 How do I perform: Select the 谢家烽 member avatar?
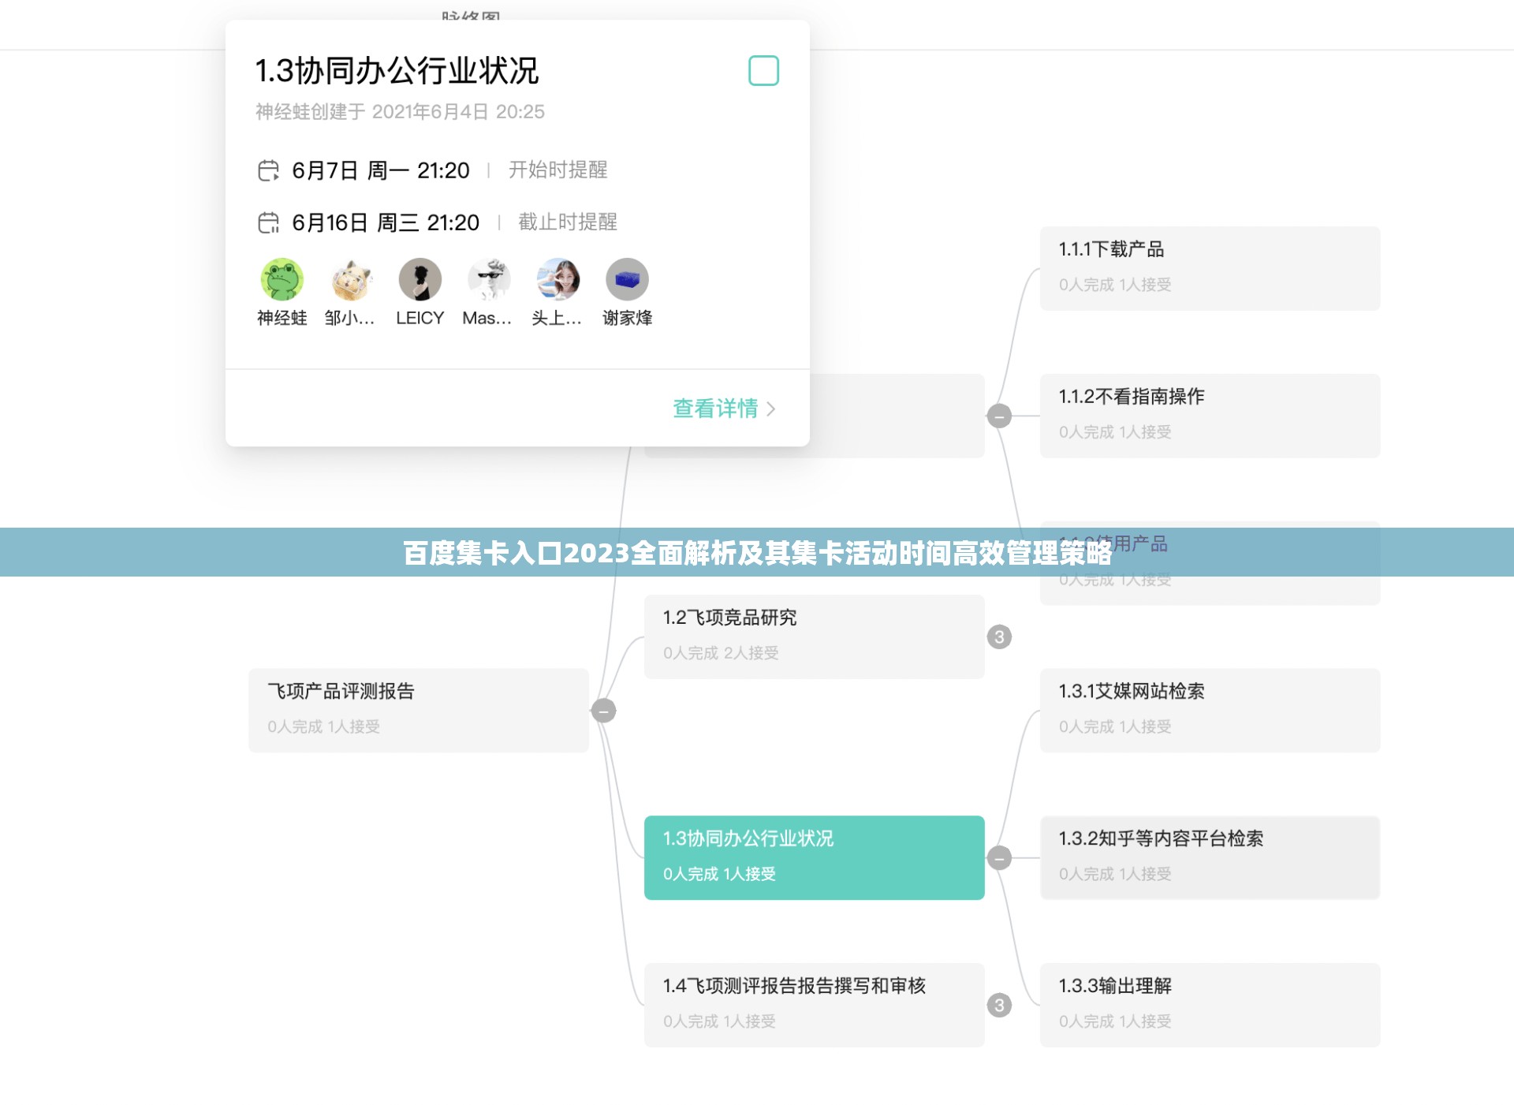point(627,280)
